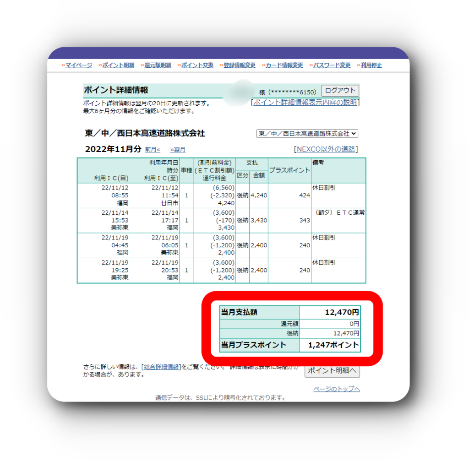Click the 12,470円 当月支払額 value cell
This screenshot has width=469, height=461.
point(330,312)
